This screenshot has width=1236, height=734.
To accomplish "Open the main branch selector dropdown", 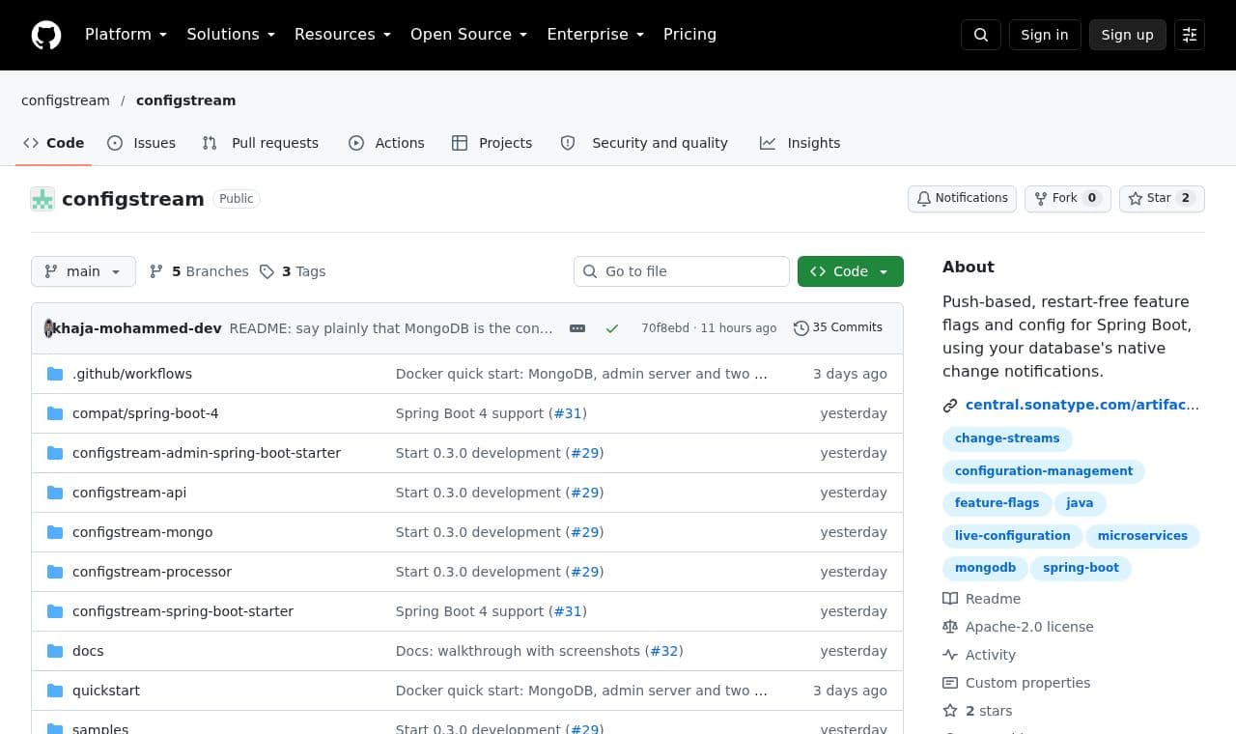I will (83, 271).
